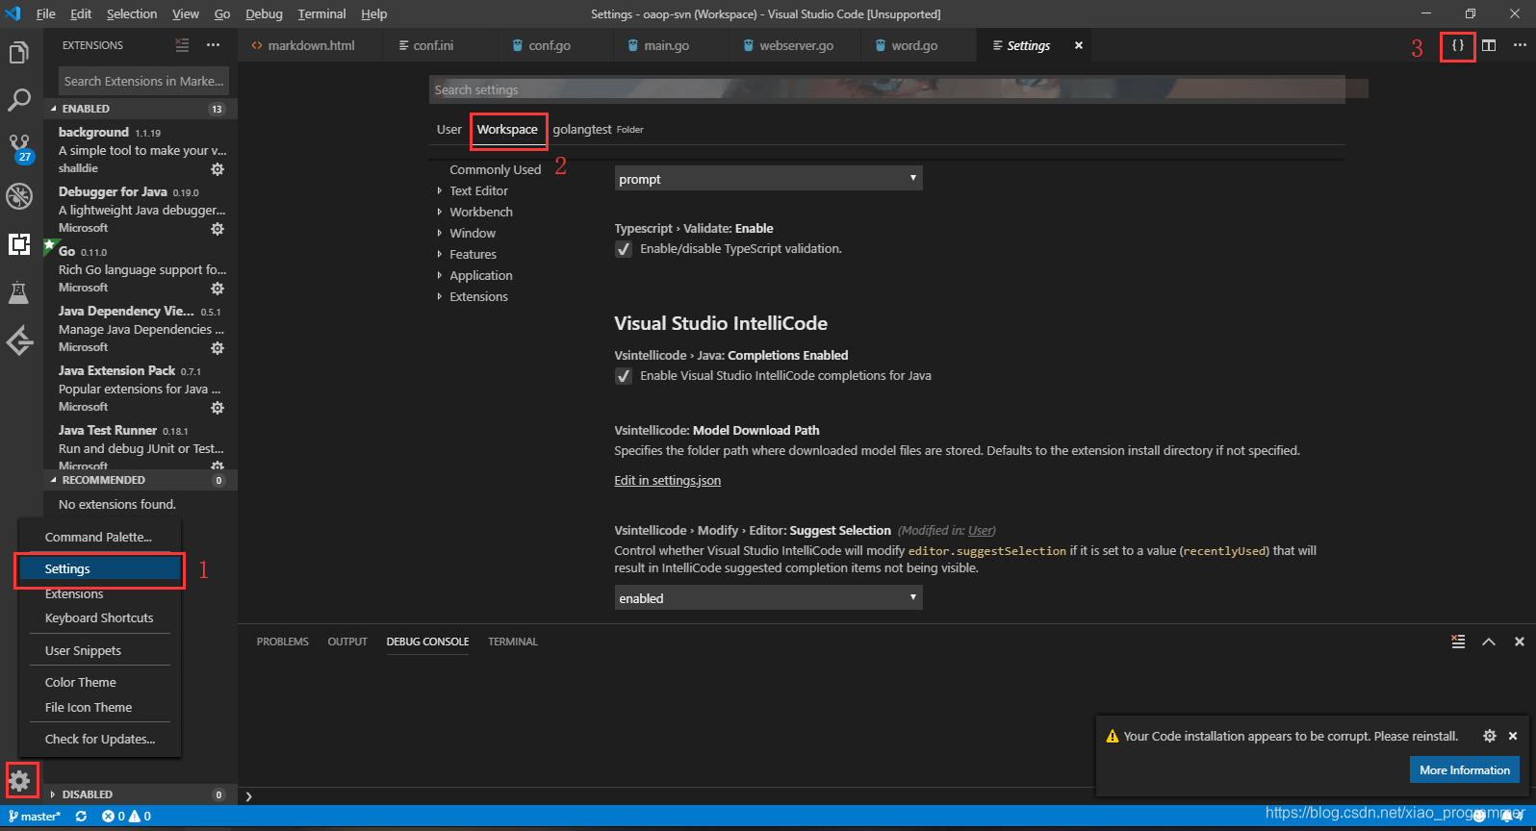Screen dimensions: 1536x831
Task: Switch to the TERMINAL panel tab
Action: point(513,642)
